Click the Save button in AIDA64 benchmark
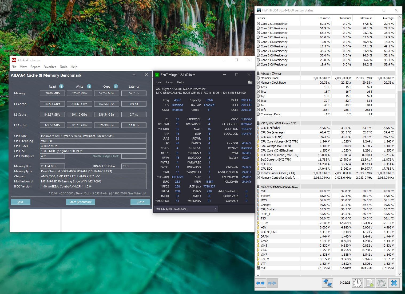Image resolution: width=405 pixels, height=294 pixels. (21, 202)
